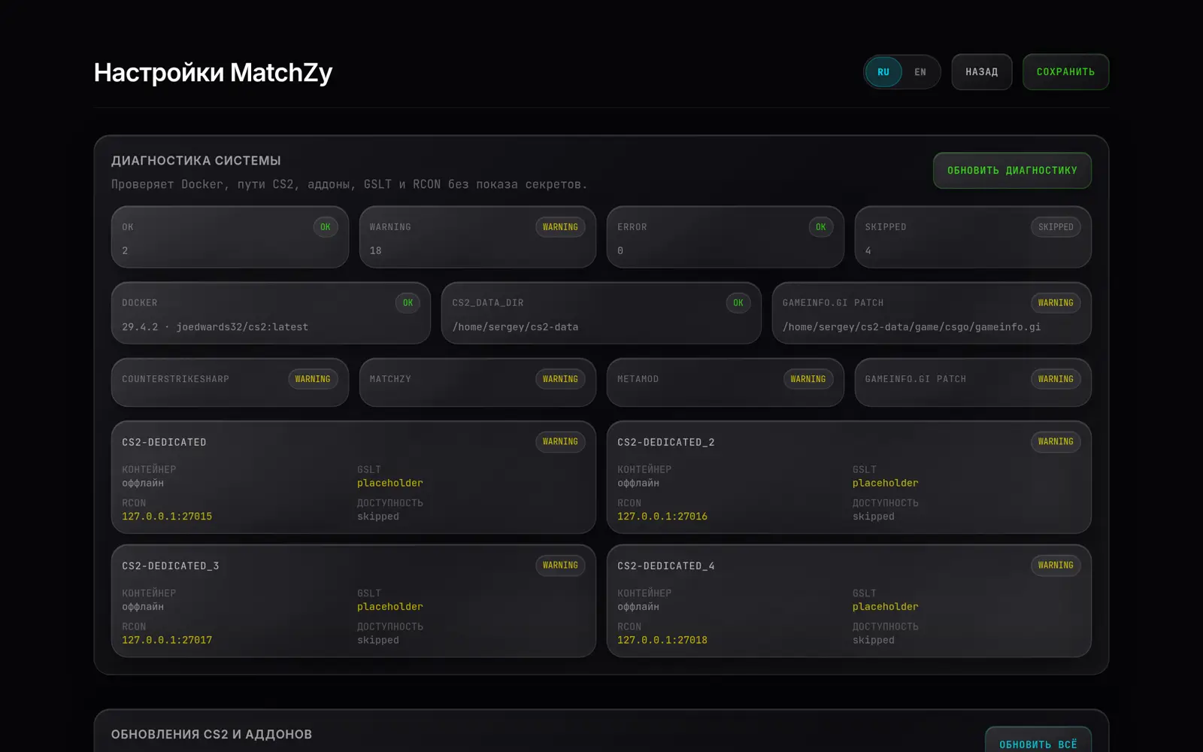Click the METAMOD warning badge
Viewport: 1203px width, 752px height.
[808, 379]
